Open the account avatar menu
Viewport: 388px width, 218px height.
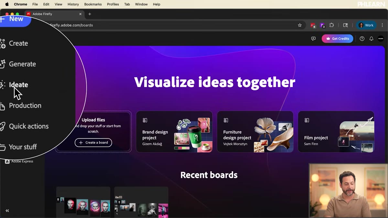381,39
